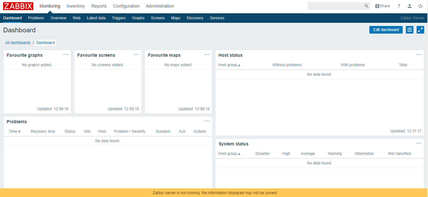Open the Monitoring main menu

pyautogui.click(x=50, y=6)
